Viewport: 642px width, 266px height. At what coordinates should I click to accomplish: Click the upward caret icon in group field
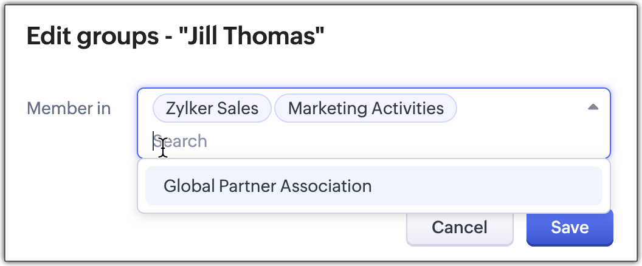tap(593, 107)
